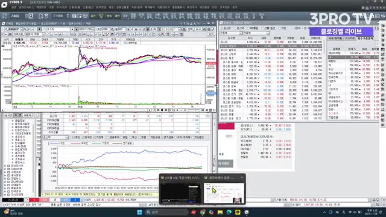Image resolution: width=386 pixels, height=217 pixels.
Task: Click the 코스피 대형주 row in index list
Action: pos(271,46)
